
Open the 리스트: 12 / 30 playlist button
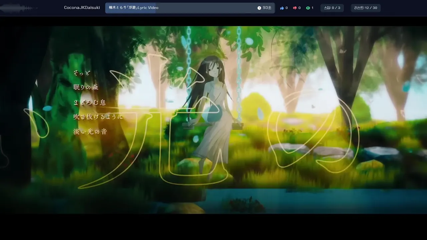(x=366, y=8)
